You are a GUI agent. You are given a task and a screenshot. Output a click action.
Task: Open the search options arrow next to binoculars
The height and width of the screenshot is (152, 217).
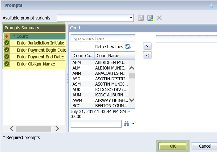click(x=133, y=124)
